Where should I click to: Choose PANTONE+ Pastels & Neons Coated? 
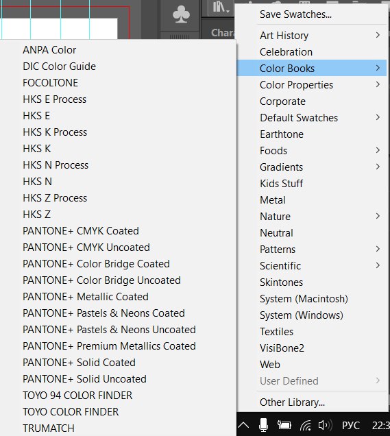[x=118, y=313]
